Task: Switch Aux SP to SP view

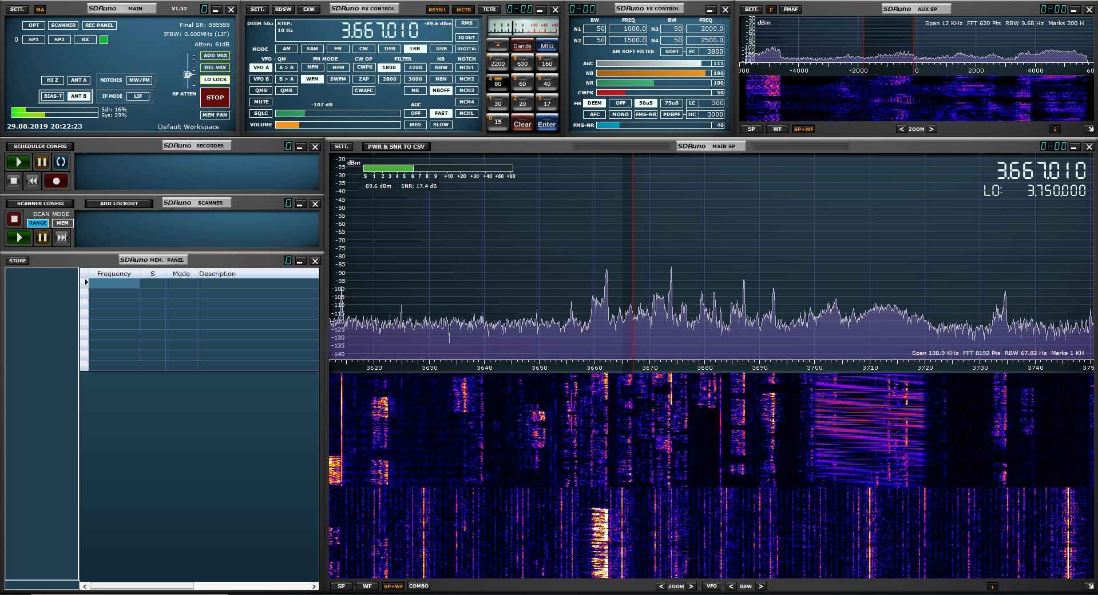Action: [751, 129]
